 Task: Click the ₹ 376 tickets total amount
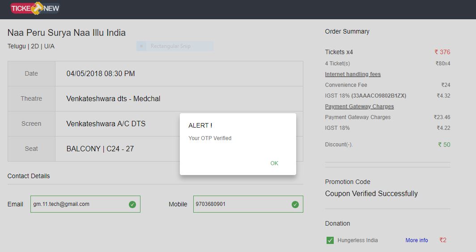point(442,52)
